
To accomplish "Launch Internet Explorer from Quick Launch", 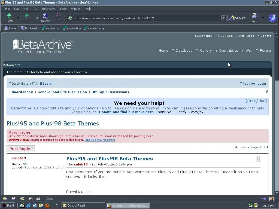I will click(x=28, y=205).
